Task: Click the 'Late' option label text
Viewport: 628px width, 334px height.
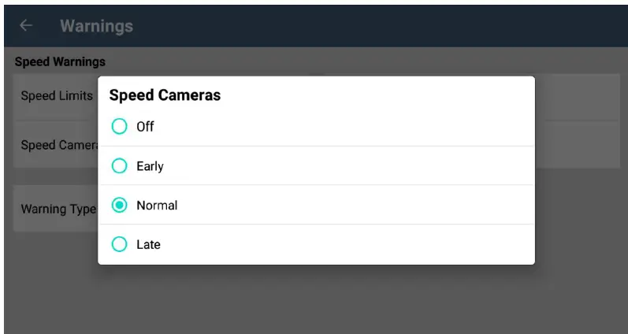Action: pyautogui.click(x=148, y=245)
